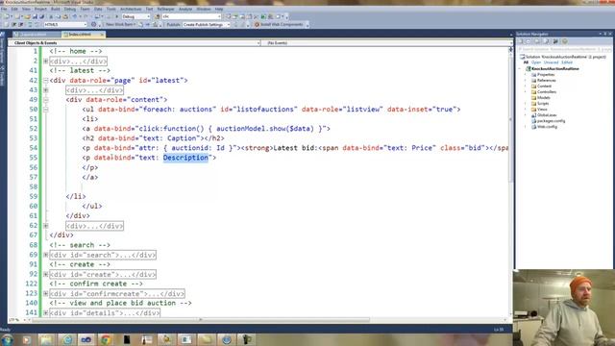Expand collapsed div on line 43
Viewport: 615px width, 346px height.
point(46,90)
